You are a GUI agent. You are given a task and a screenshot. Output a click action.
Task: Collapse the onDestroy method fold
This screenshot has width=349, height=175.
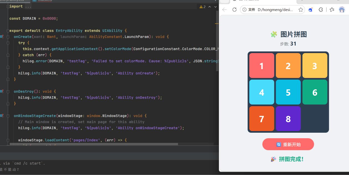pos(8,92)
